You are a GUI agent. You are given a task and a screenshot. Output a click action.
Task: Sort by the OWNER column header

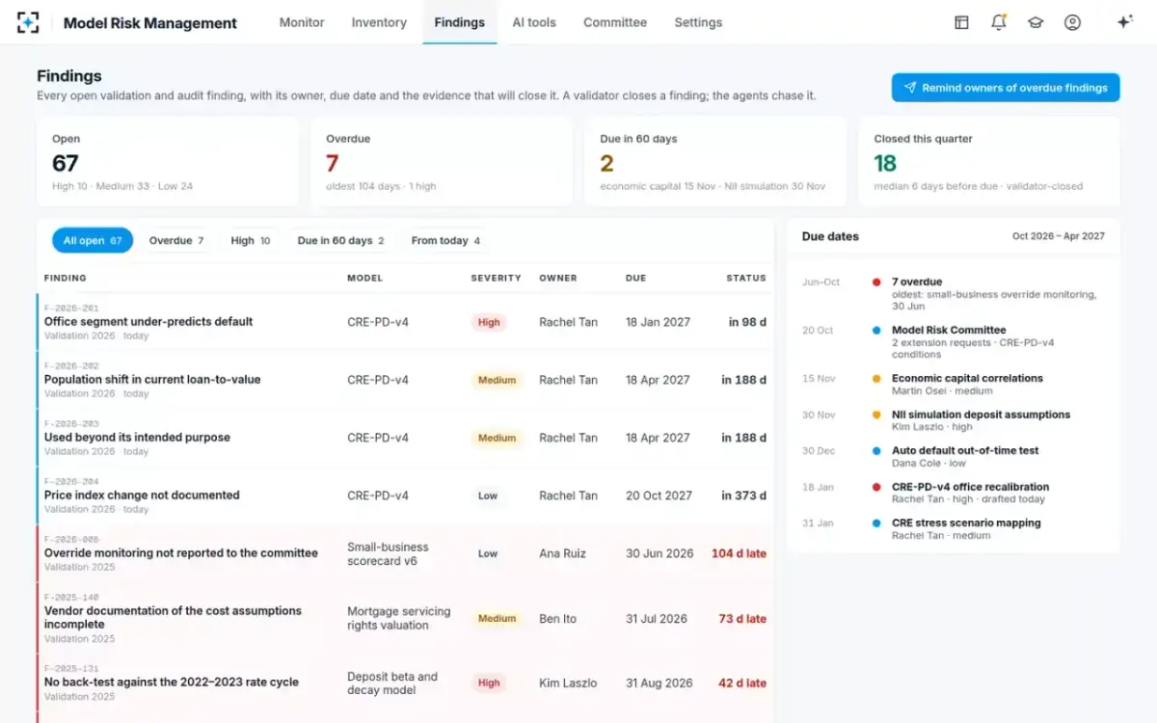tap(558, 278)
